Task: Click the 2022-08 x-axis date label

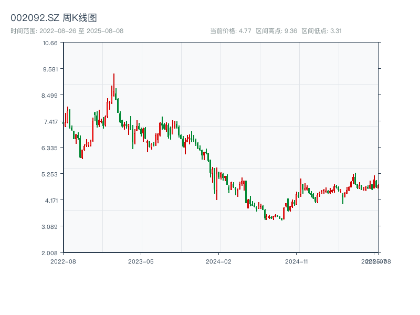Action: pyautogui.click(x=63, y=261)
